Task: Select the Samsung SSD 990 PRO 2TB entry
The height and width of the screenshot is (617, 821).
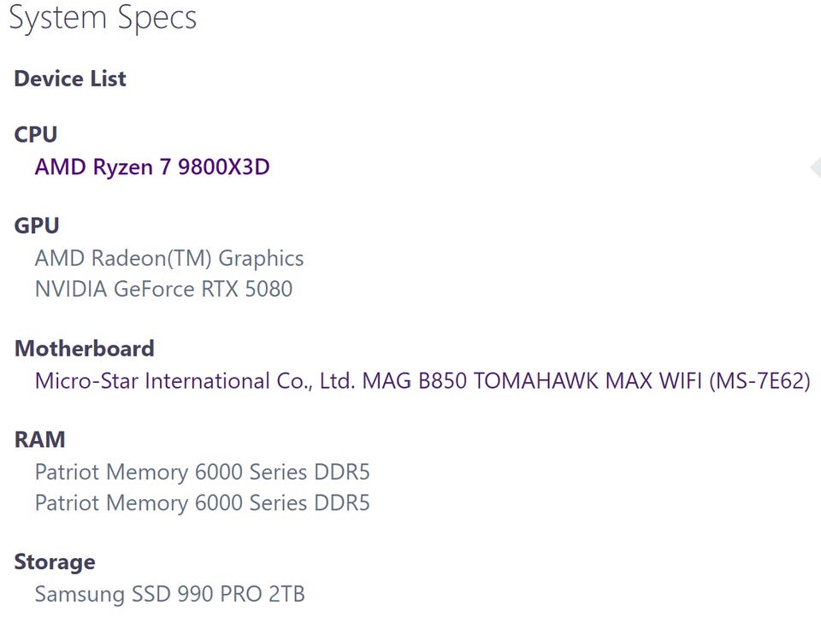Action: (x=169, y=593)
